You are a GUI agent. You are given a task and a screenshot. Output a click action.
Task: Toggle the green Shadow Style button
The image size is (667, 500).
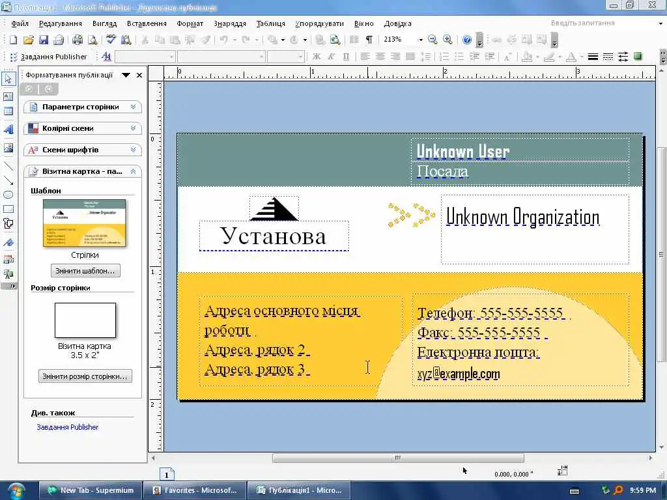(x=638, y=56)
